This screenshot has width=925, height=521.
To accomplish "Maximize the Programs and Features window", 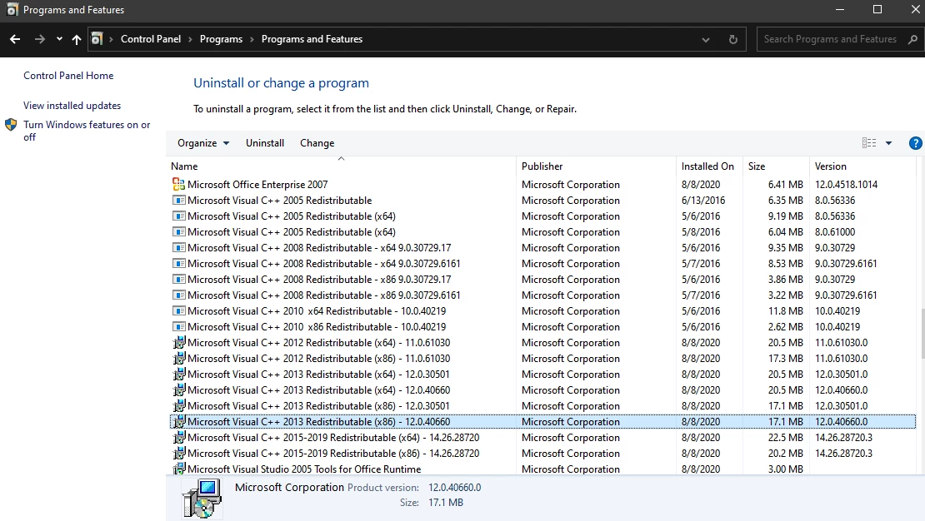I will (877, 9).
